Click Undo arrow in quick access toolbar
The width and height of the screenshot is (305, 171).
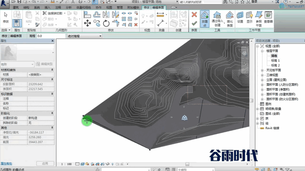tap(34, 2)
